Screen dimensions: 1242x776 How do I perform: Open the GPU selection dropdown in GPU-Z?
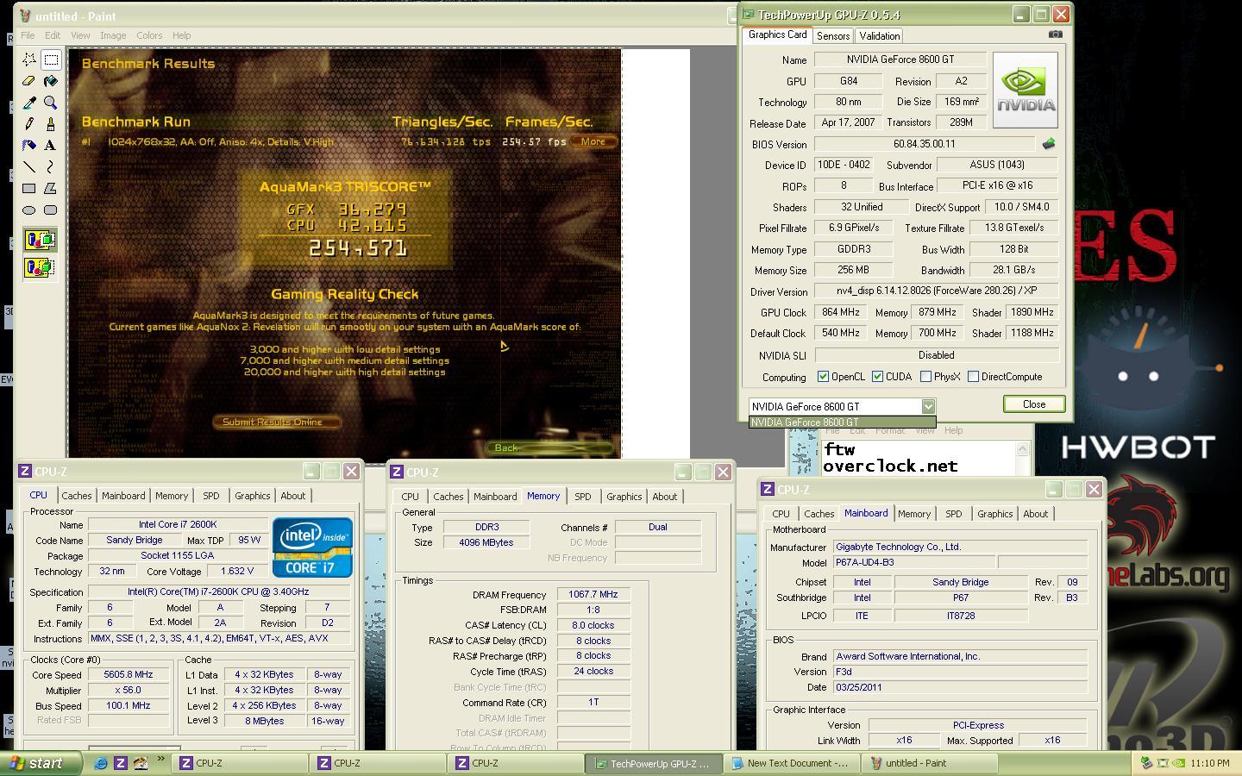point(928,406)
